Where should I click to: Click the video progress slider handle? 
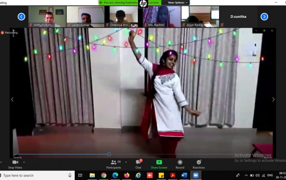[109, 154]
